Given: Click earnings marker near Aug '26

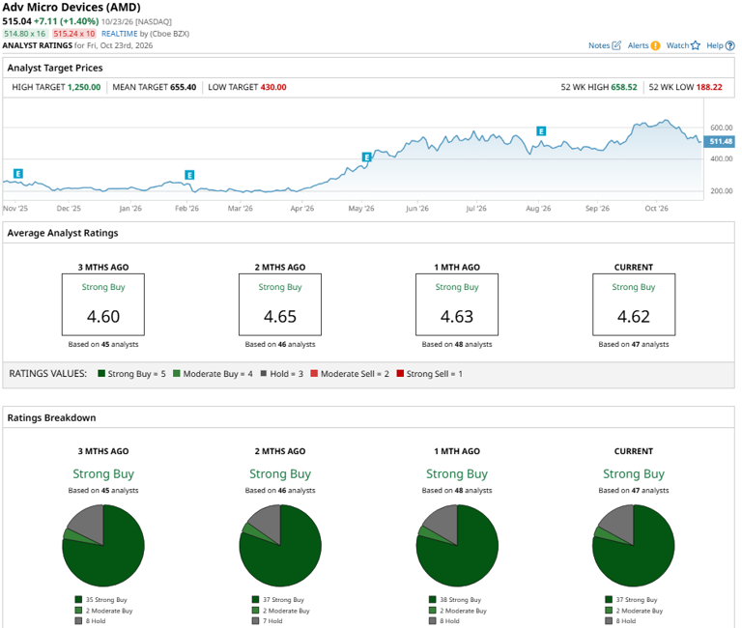Looking at the screenshot, I should pos(541,131).
